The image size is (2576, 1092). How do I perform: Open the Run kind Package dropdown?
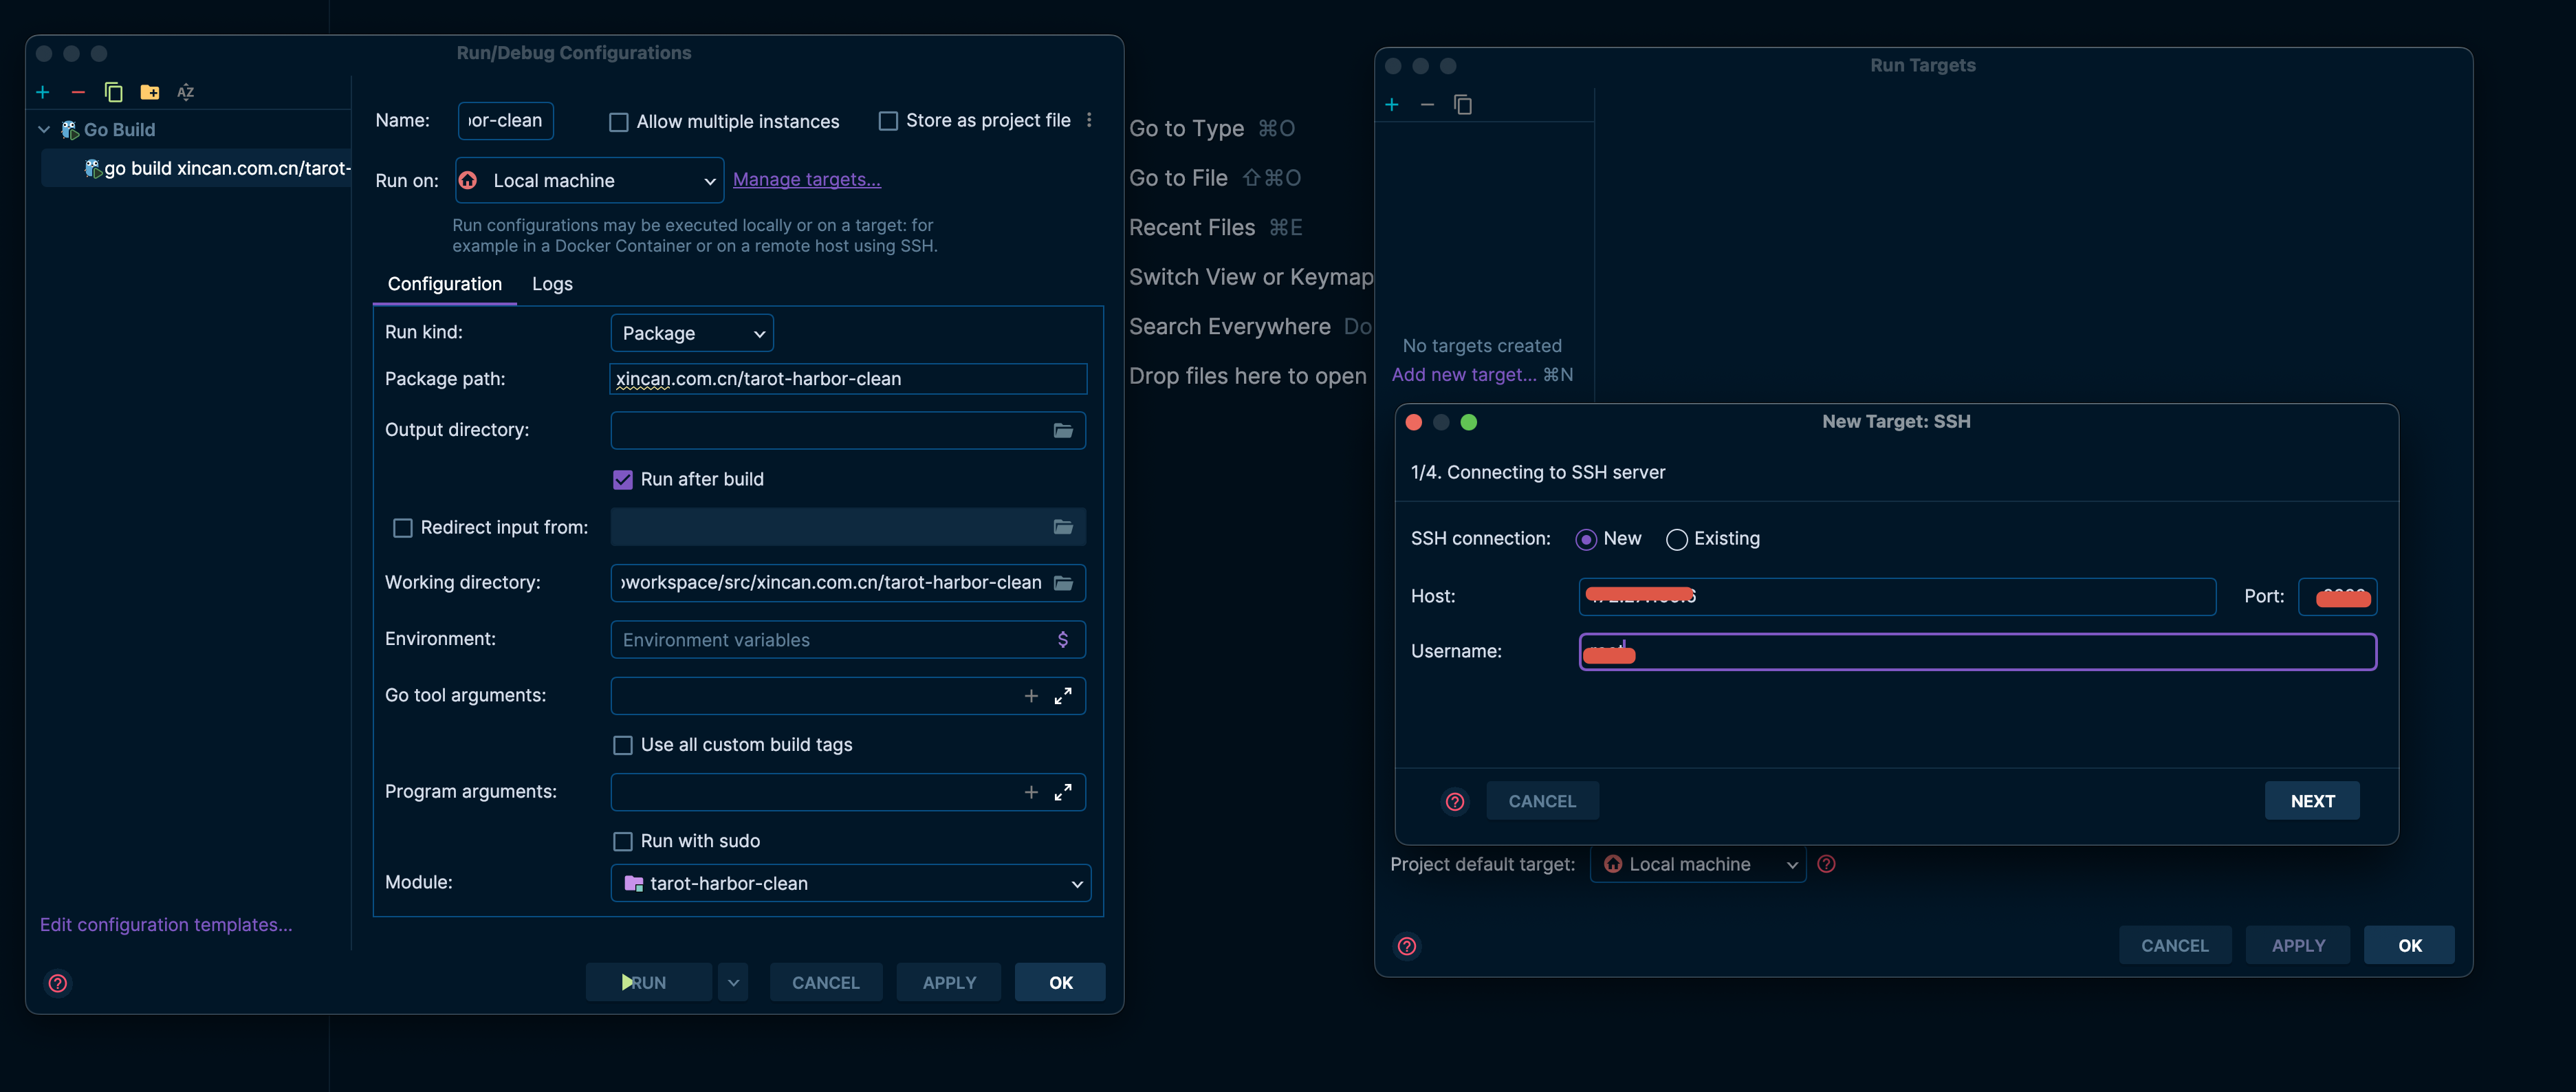coord(691,334)
